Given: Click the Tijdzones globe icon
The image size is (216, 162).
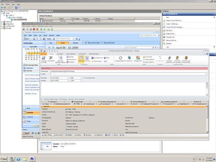Looking at the screenshot, I should click(x=129, y=58).
